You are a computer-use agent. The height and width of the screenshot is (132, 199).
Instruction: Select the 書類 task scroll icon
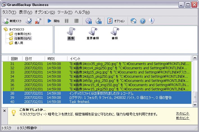coord(115,31)
